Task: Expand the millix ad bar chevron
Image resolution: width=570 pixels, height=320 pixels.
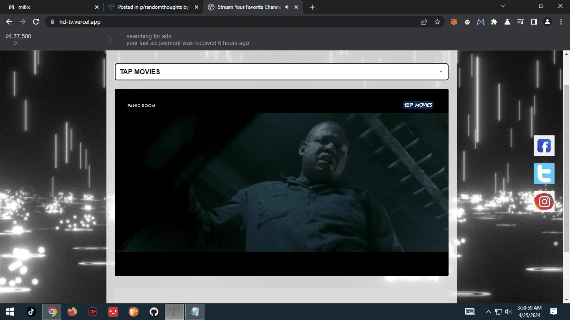Action: click(110, 39)
